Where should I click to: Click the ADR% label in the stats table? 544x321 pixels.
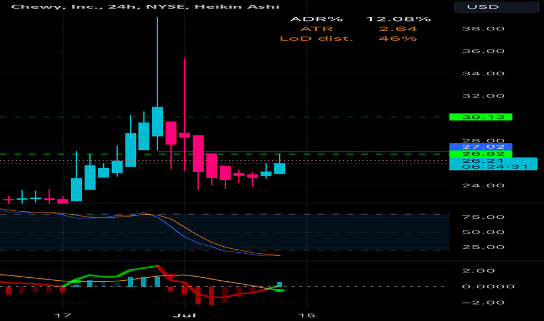click(x=316, y=19)
